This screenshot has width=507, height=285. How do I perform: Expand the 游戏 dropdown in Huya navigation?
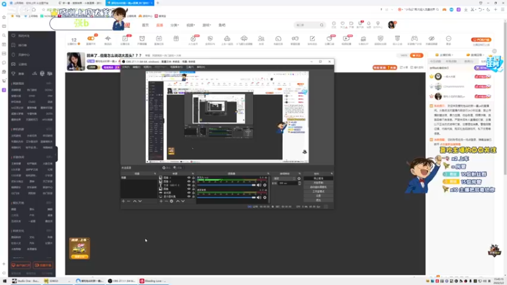tap(207, 25)
